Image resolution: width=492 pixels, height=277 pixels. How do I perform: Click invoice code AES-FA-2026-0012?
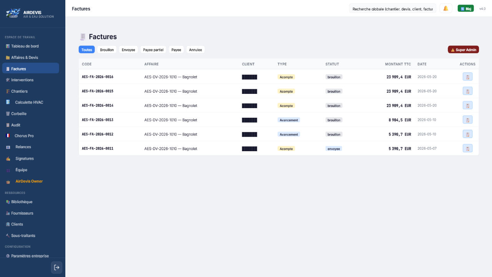tap(98, 134)
